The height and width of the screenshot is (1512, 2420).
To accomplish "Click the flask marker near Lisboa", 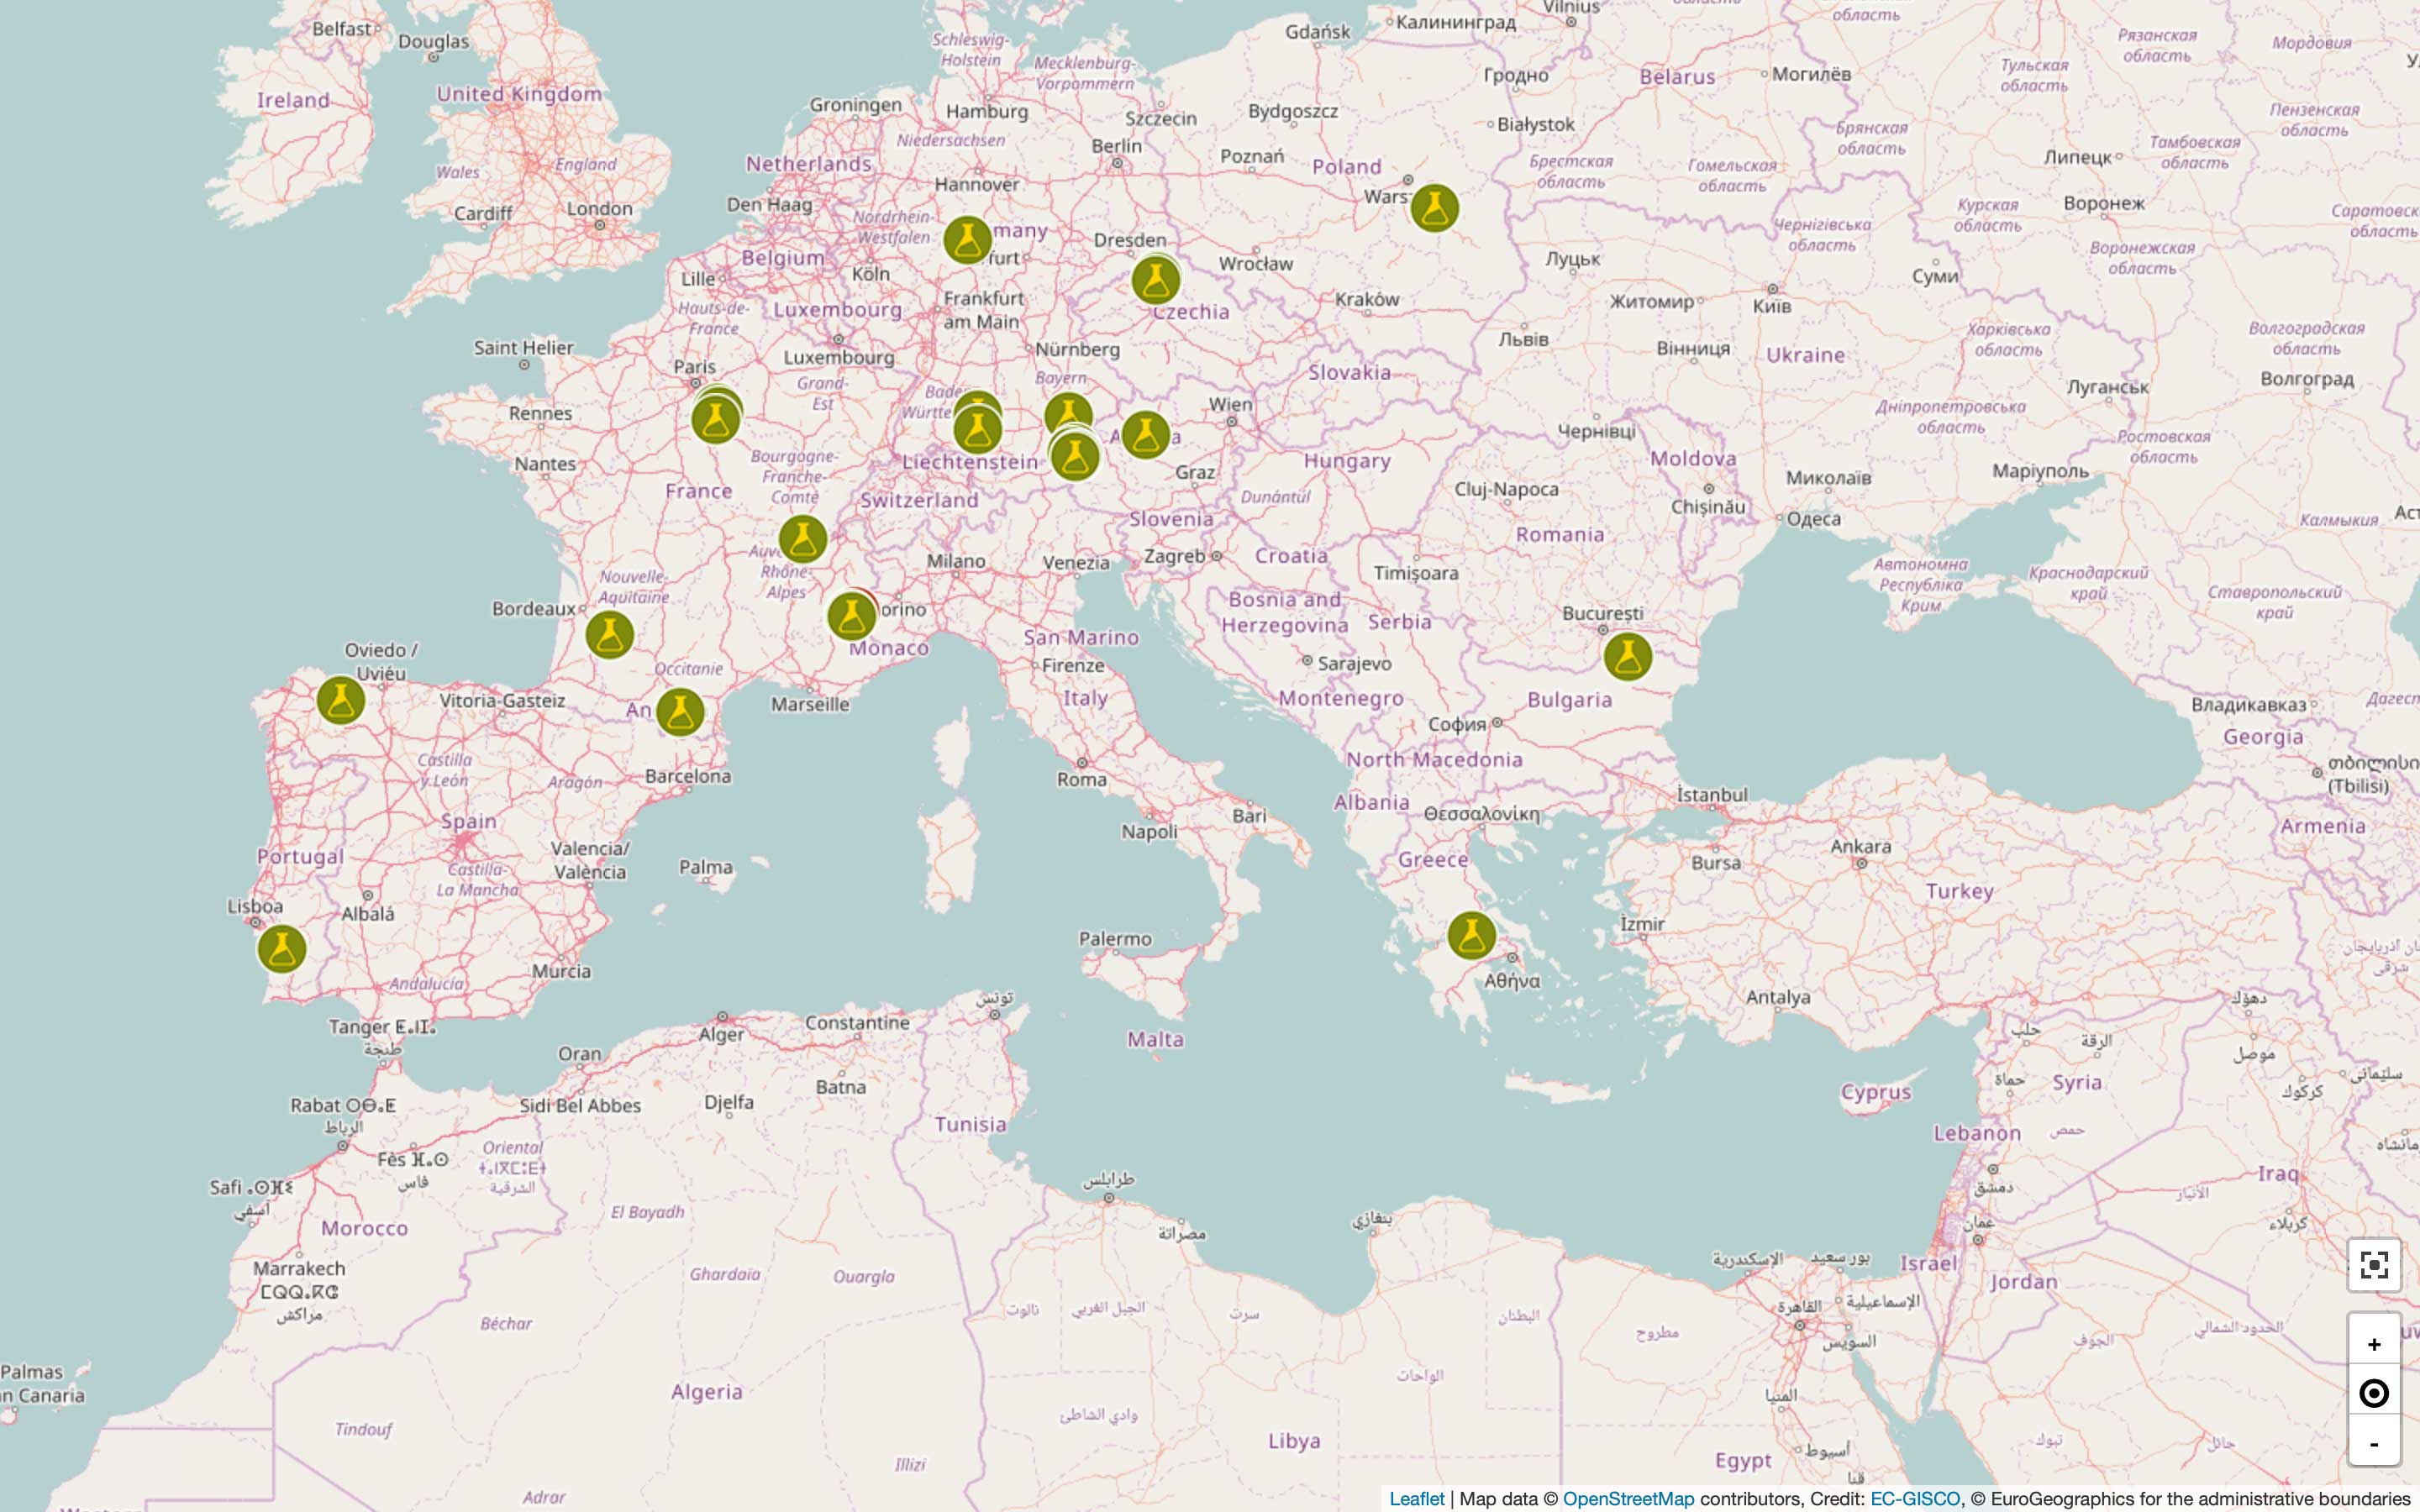I will 281,948.
